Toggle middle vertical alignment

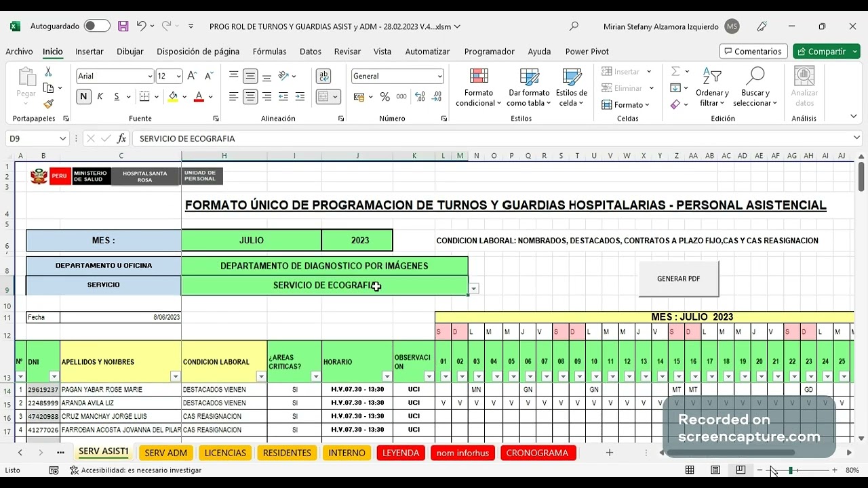(250, 77)
